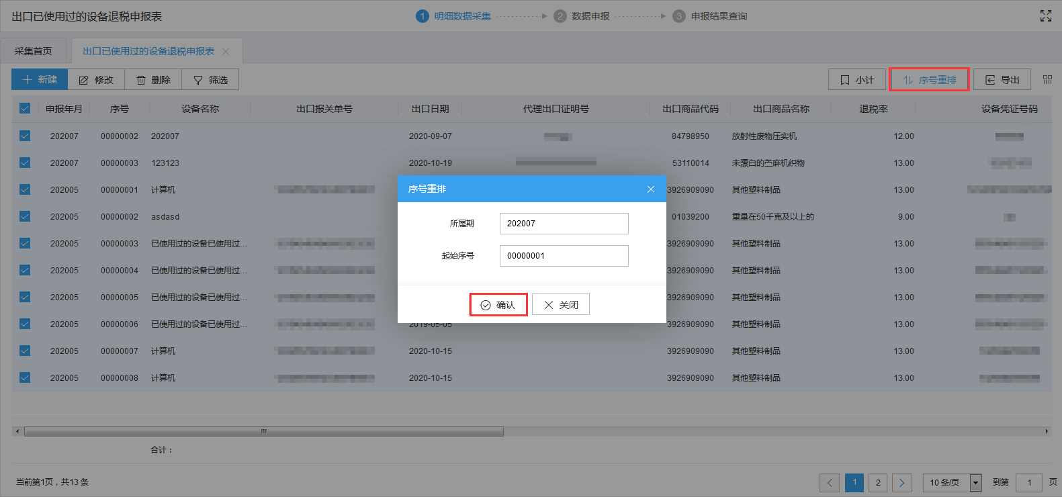Uncheck row 202005 00000001 checkbox

pyautogui.click(x=25, y=189)
